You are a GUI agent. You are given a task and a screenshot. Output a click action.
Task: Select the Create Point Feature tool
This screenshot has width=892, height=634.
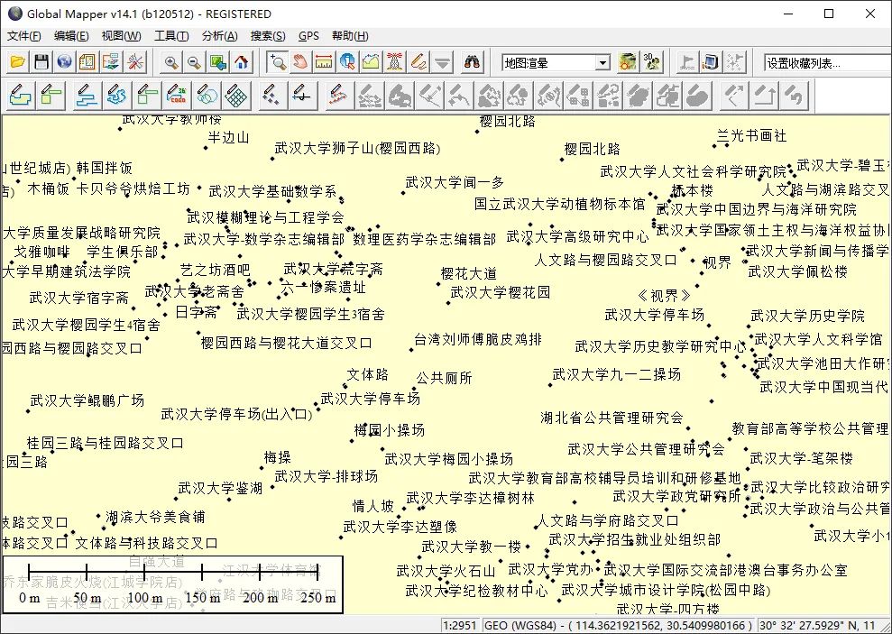pos(271,95)
